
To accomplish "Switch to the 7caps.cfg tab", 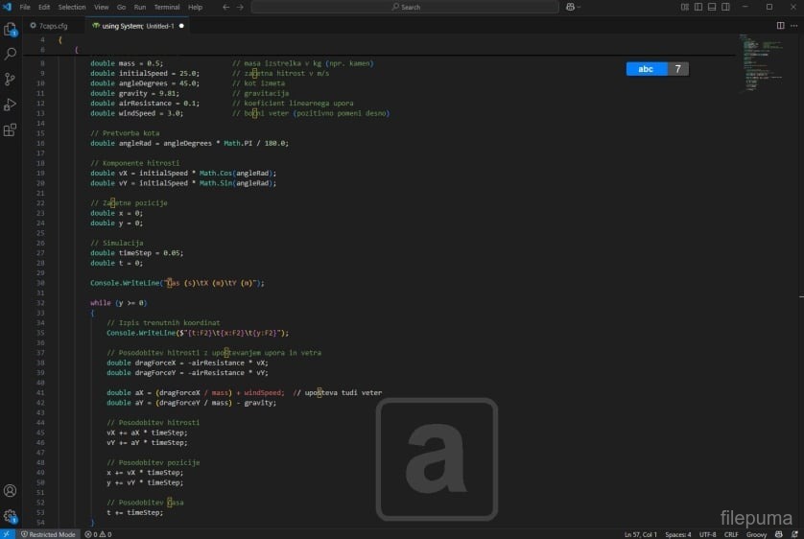I will (x=53, y=26).
